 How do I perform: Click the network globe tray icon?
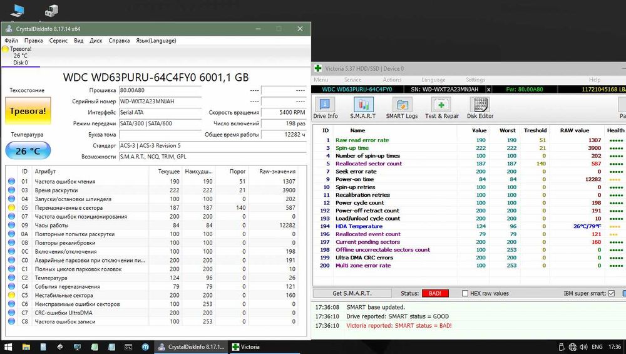[x=573, y=347]
